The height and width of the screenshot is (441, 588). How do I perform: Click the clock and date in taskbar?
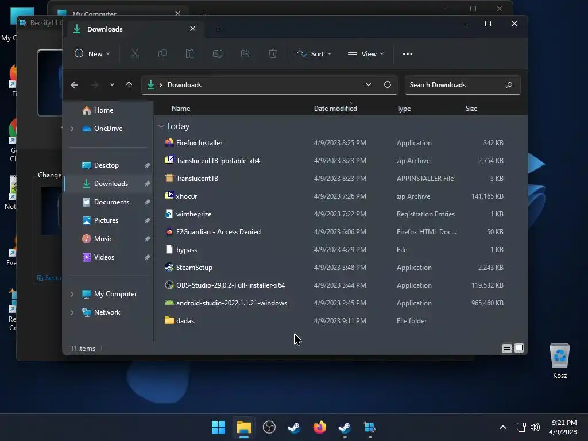tap(563, 427)
